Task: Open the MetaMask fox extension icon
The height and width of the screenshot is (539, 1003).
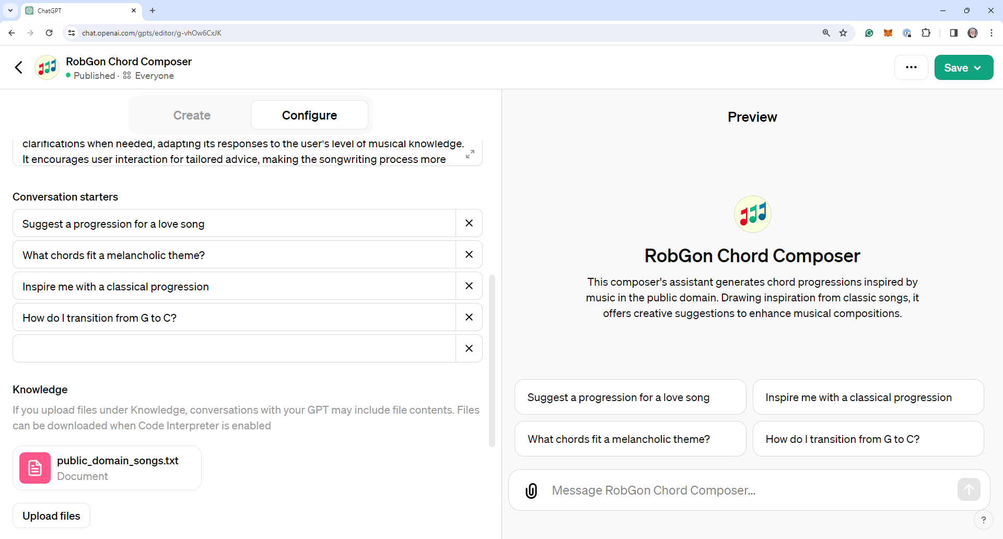Action: pyautogui.click(x=888, y=33)
